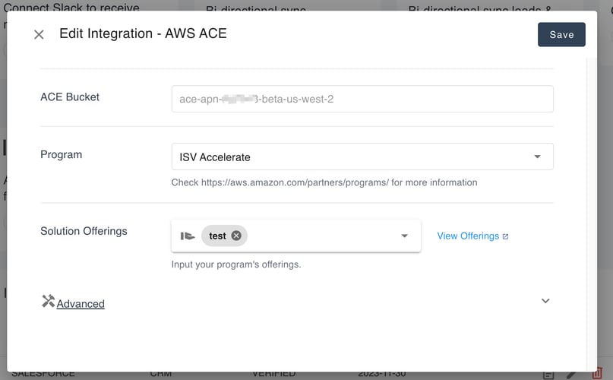Select the test offering chip

pos(217,236)
